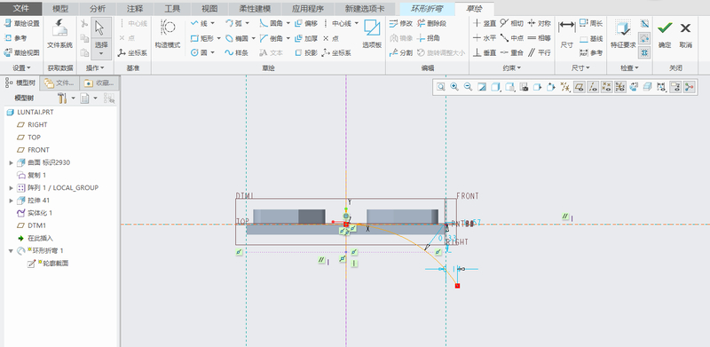Click the zoom out magnifier icon
This screenshot has height=347, width=710.
coord(469,87)
